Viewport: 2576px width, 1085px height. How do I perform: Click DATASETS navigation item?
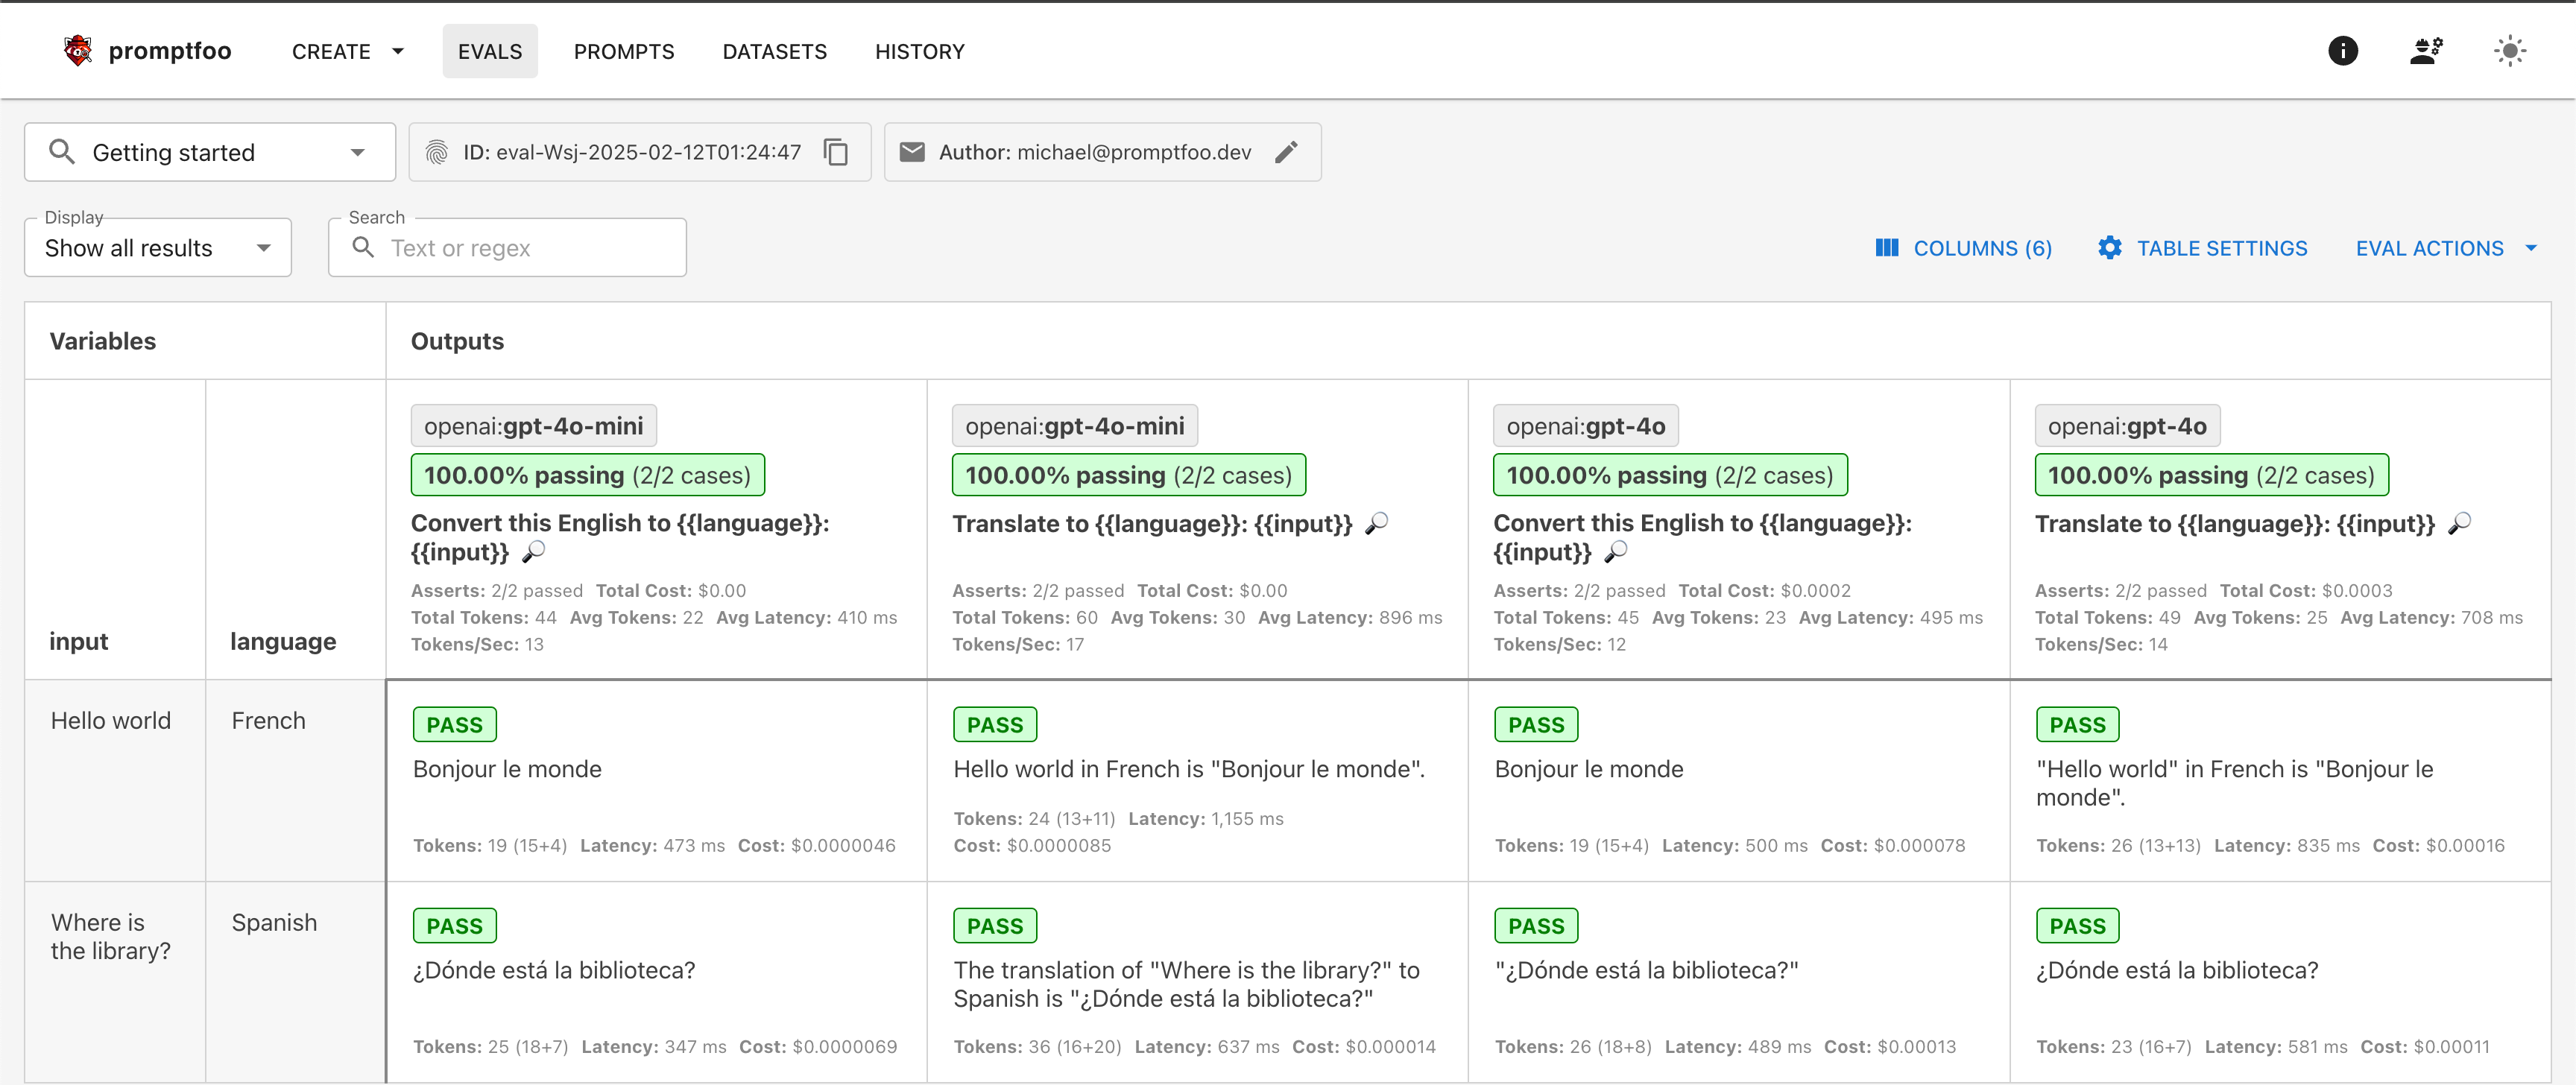tap(775, 49)
